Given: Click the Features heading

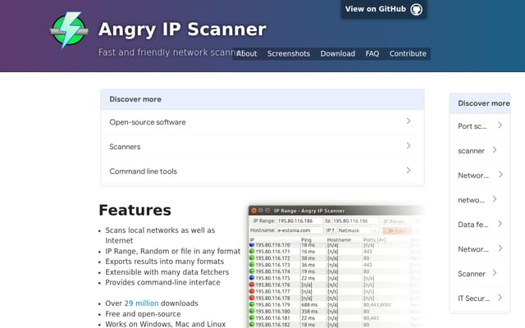Looking at the screenshot, I should (x=135, y=210).
